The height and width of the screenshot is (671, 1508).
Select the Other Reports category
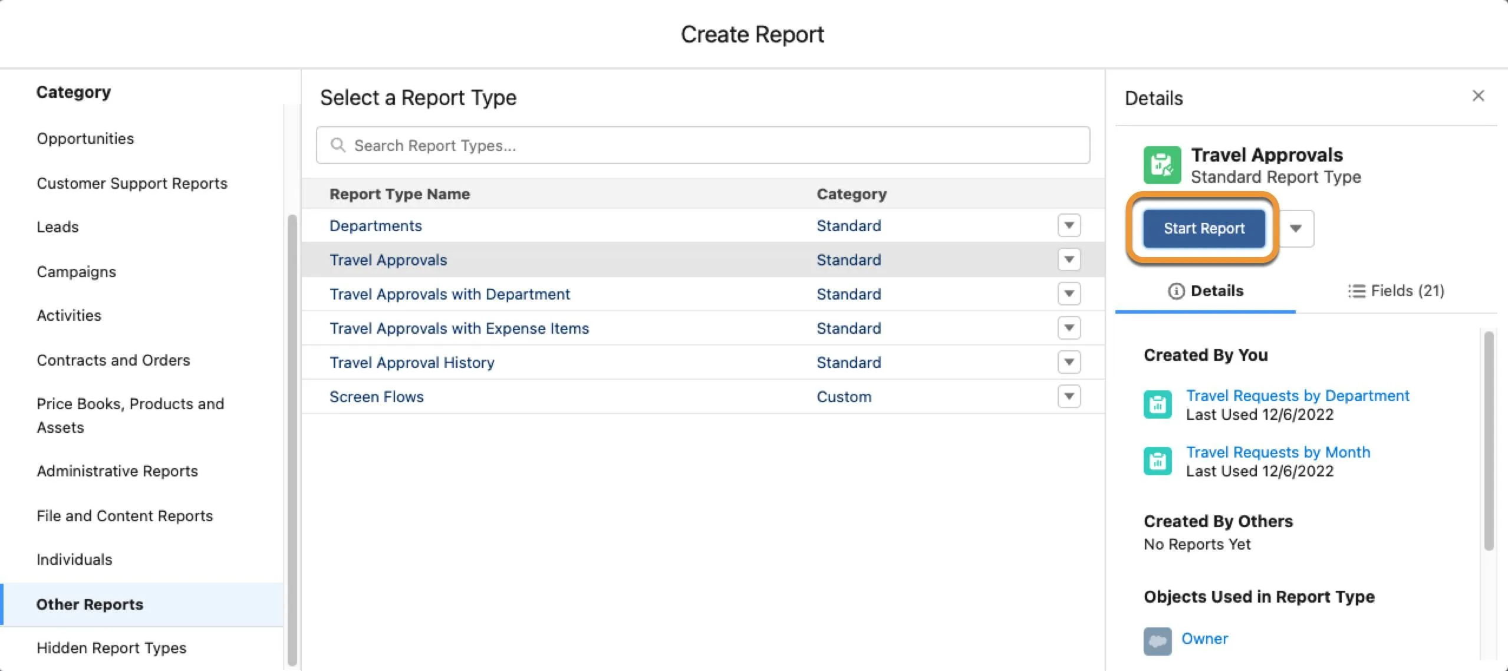[90, 604]
